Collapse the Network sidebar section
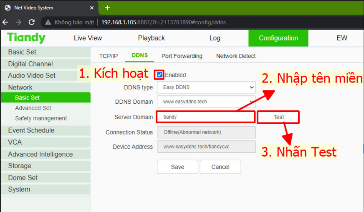Viewport: 364px width, 212px height. pos(46,87)
